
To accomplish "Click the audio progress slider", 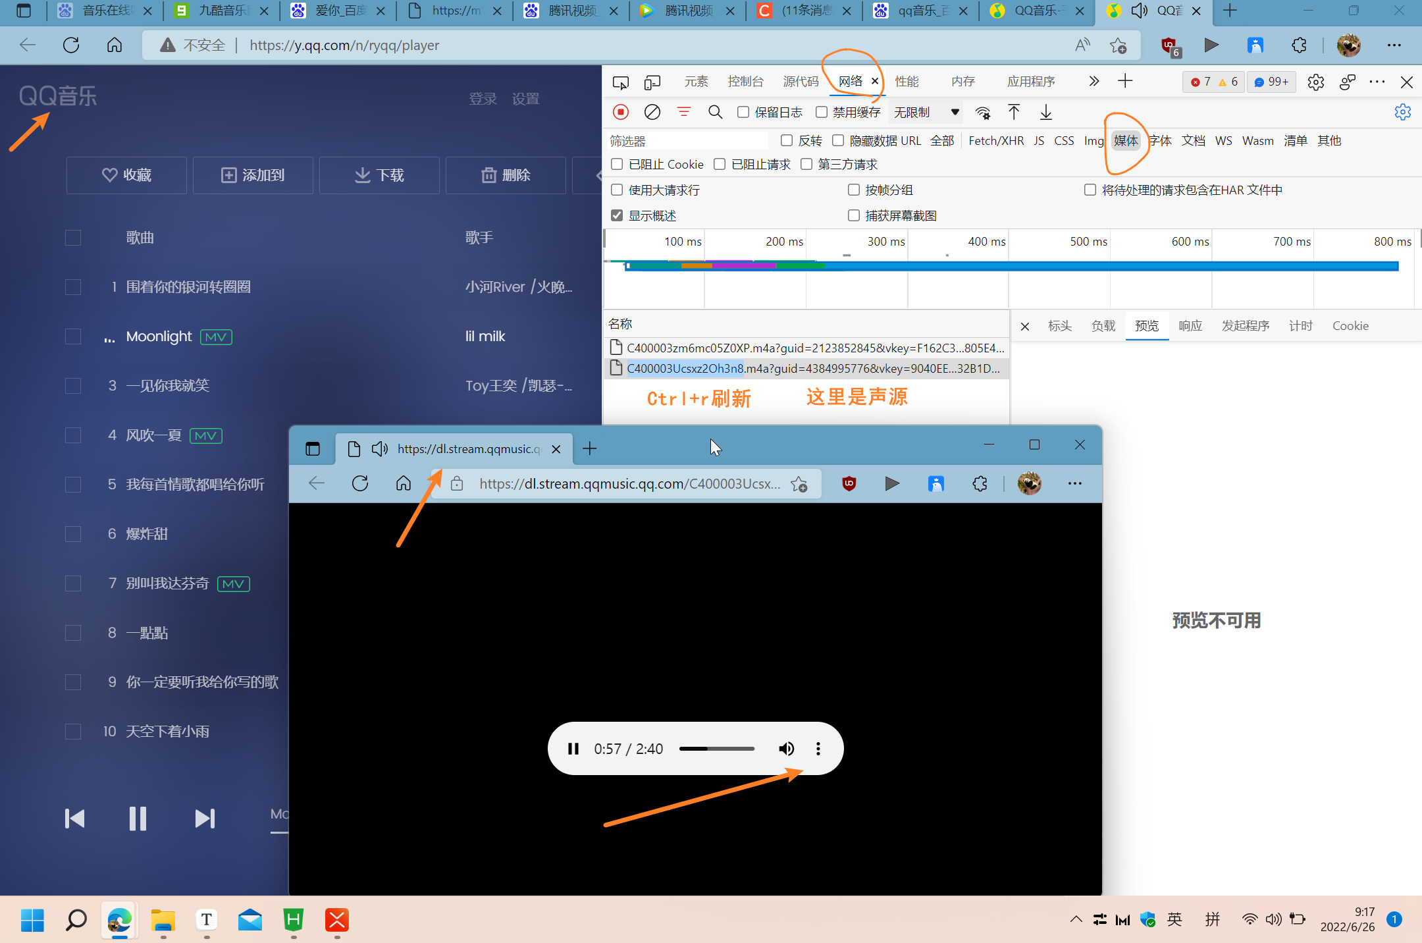I will pos(716,749).
